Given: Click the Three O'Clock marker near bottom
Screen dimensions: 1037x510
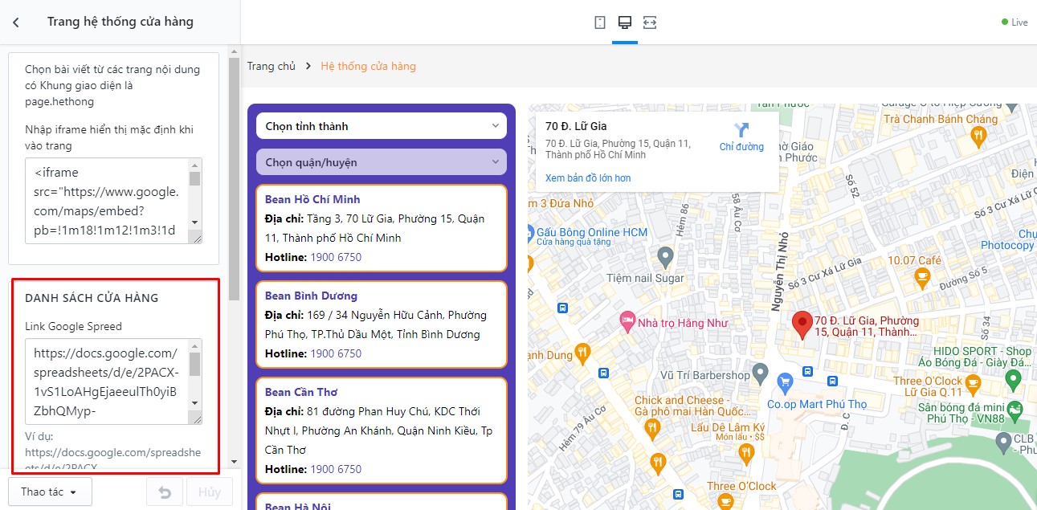Looking at the screenshot, I should click(725, 501).
